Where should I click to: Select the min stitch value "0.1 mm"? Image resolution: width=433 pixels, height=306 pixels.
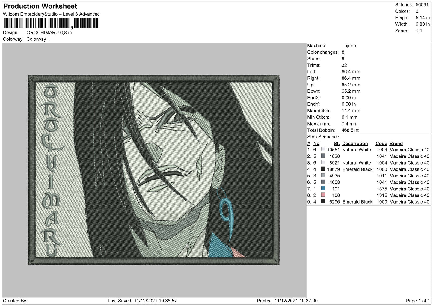pyautogui.click(x=350, y=117)
